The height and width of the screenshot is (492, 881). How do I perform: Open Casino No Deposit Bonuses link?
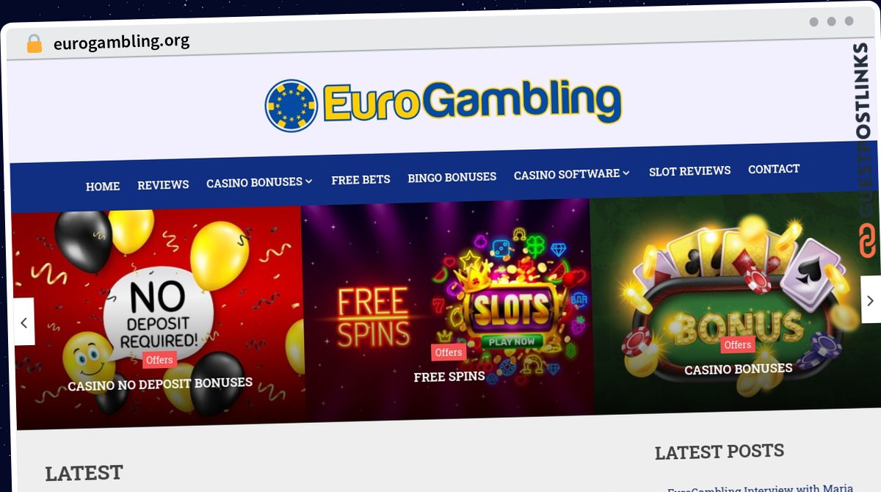(x=160, y=384)
